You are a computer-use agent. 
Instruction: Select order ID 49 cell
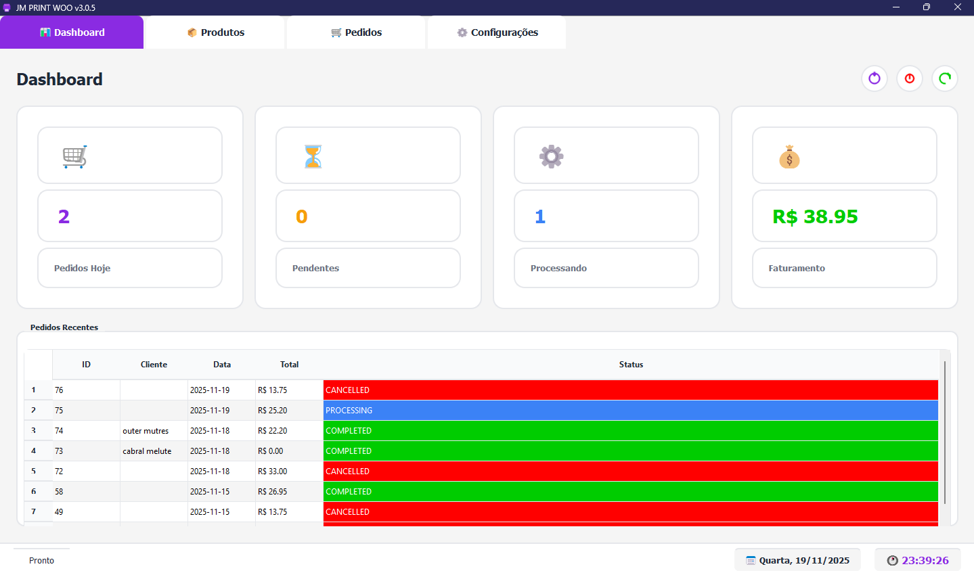[87, 512]
